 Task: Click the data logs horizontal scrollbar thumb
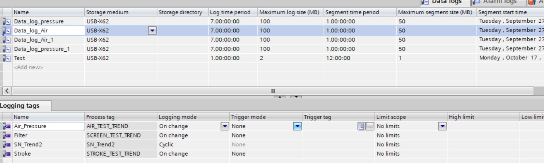pyautogui.click(x=272, y=91)
